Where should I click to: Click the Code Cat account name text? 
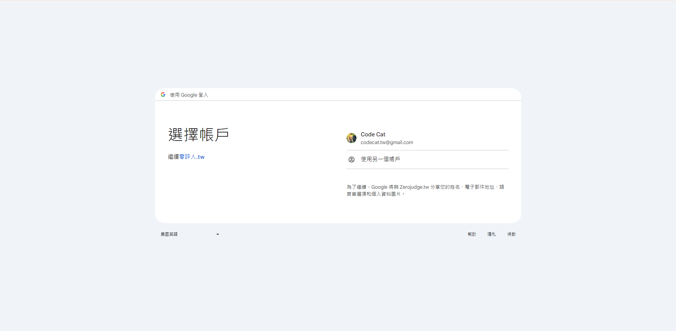(x=373, y=134)
